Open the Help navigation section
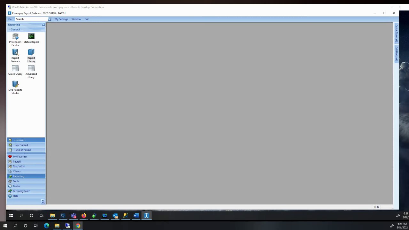 (26, 196)
